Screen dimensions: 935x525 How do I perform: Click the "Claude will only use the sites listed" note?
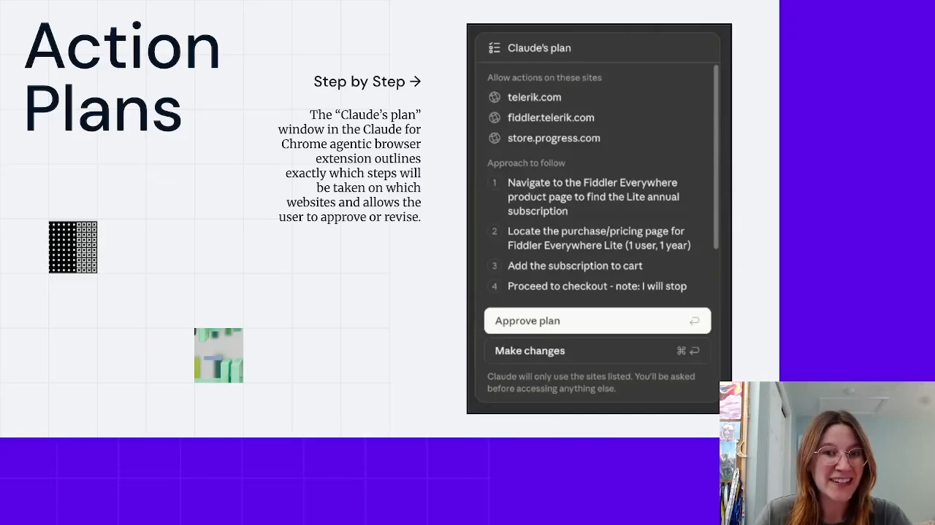591,383
